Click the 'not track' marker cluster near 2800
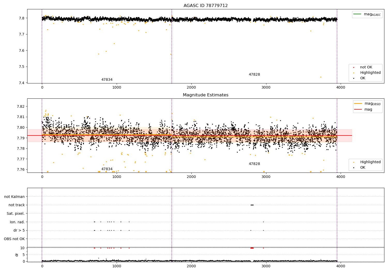388x272 pixels. (x=252, y=205)
